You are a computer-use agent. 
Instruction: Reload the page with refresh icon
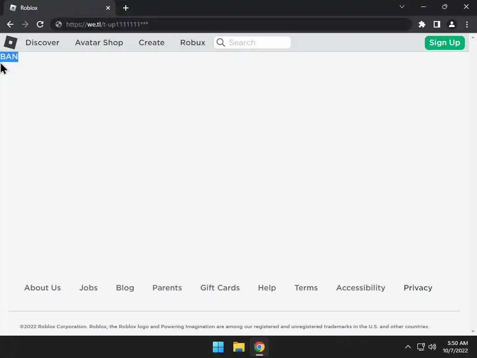pyautogui.click(x=40, y=24)
